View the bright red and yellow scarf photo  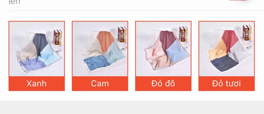[227, 49]
